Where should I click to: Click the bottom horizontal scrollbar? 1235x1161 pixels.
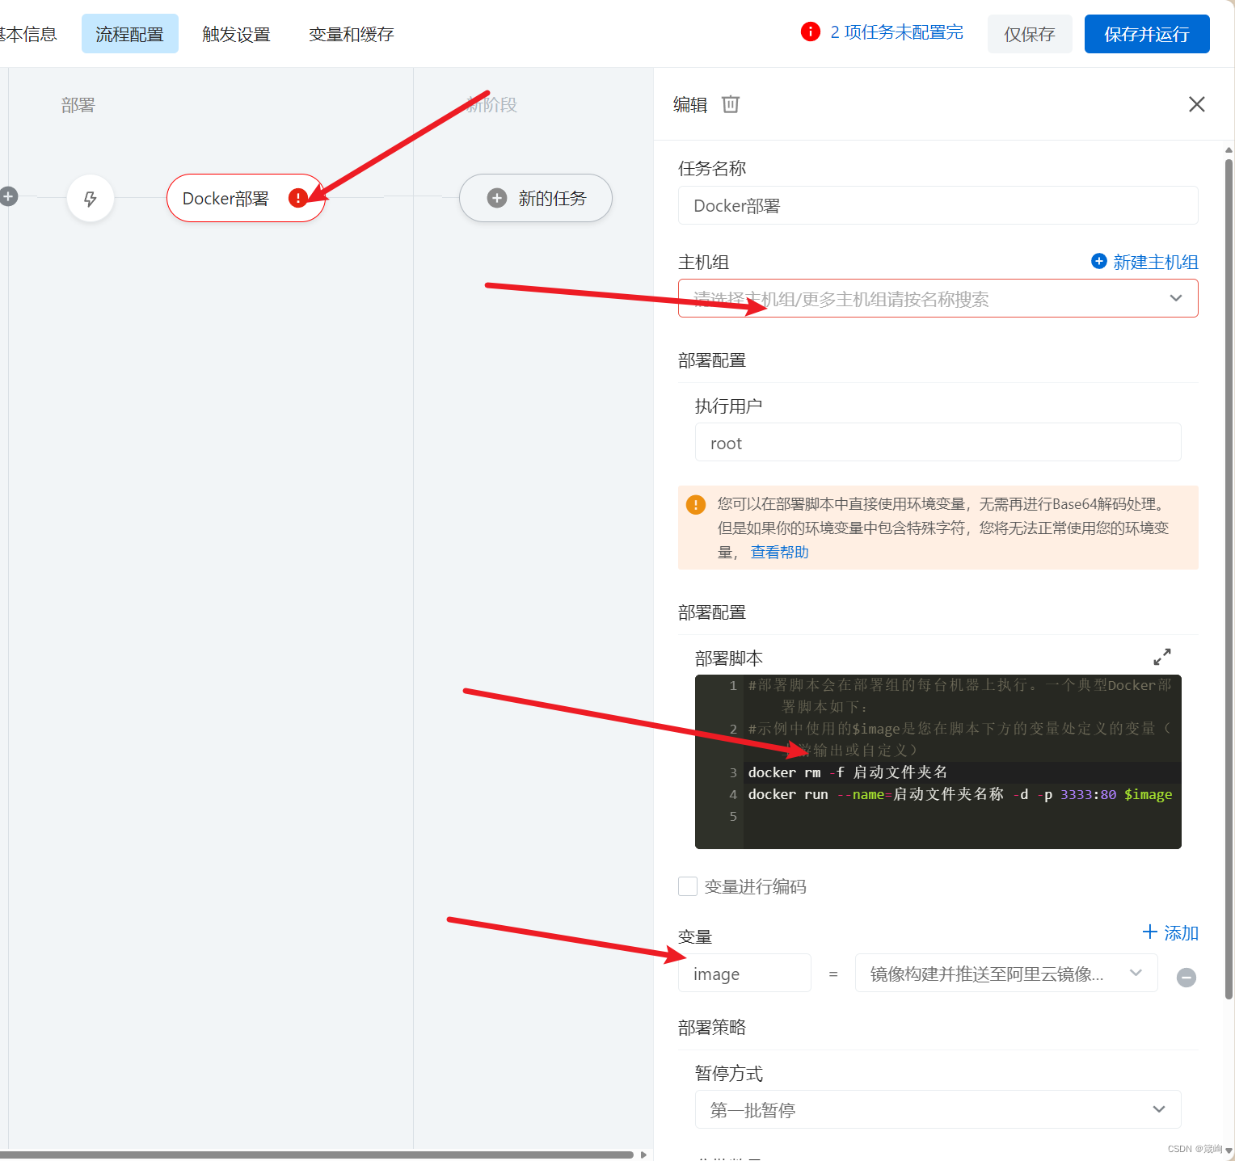click(317, 1155)
